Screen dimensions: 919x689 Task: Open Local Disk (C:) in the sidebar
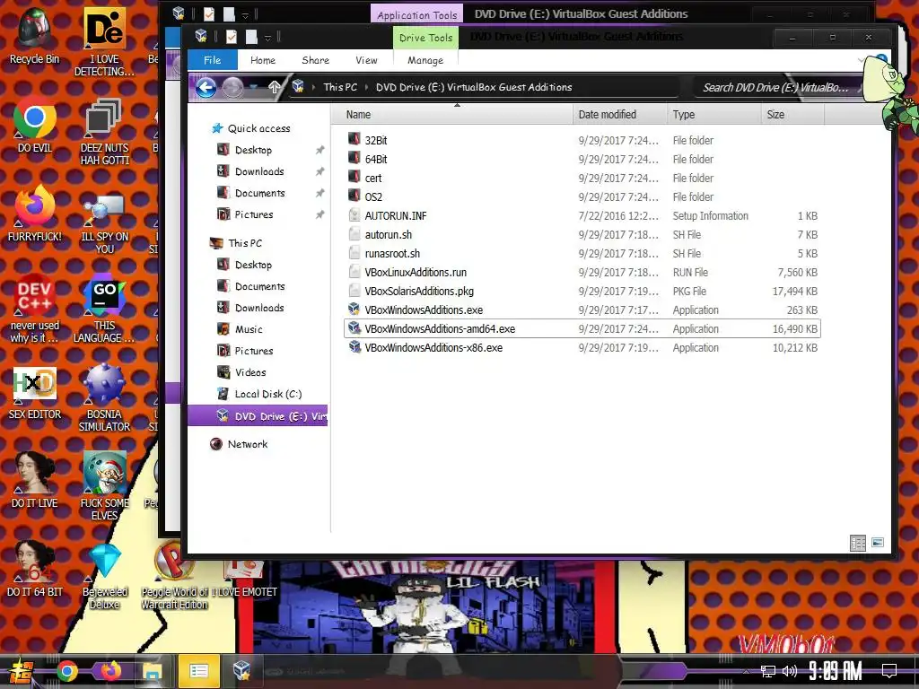[267, 394]
